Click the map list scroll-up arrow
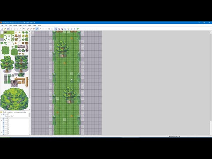 tap(30, 112)
